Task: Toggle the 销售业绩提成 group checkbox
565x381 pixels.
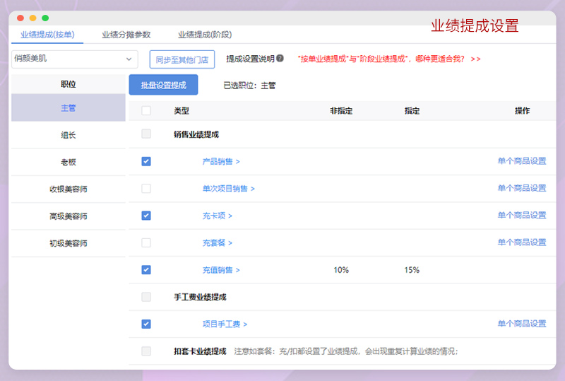Action: pyautogui.click(x=146, y=134)
